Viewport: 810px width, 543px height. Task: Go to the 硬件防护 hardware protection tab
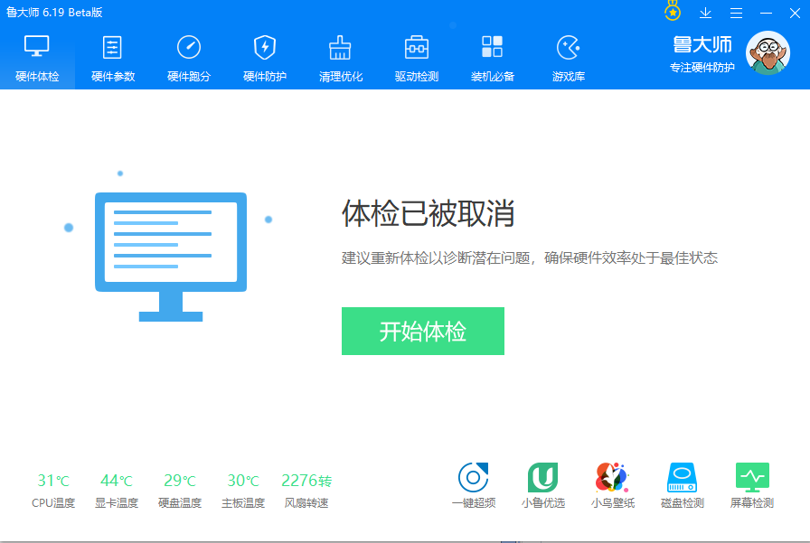[x=265, y=59]
